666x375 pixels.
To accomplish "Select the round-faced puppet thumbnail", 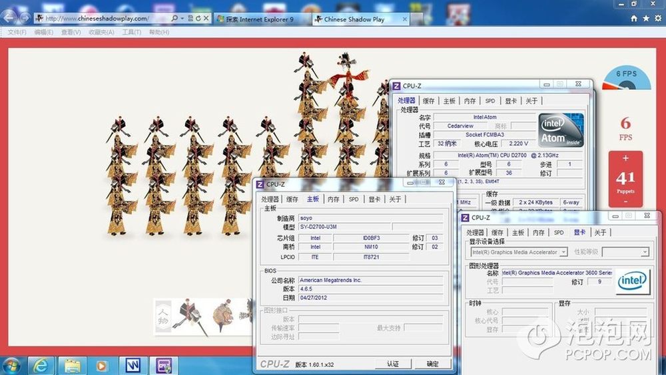I will click(x=223, y=316).
